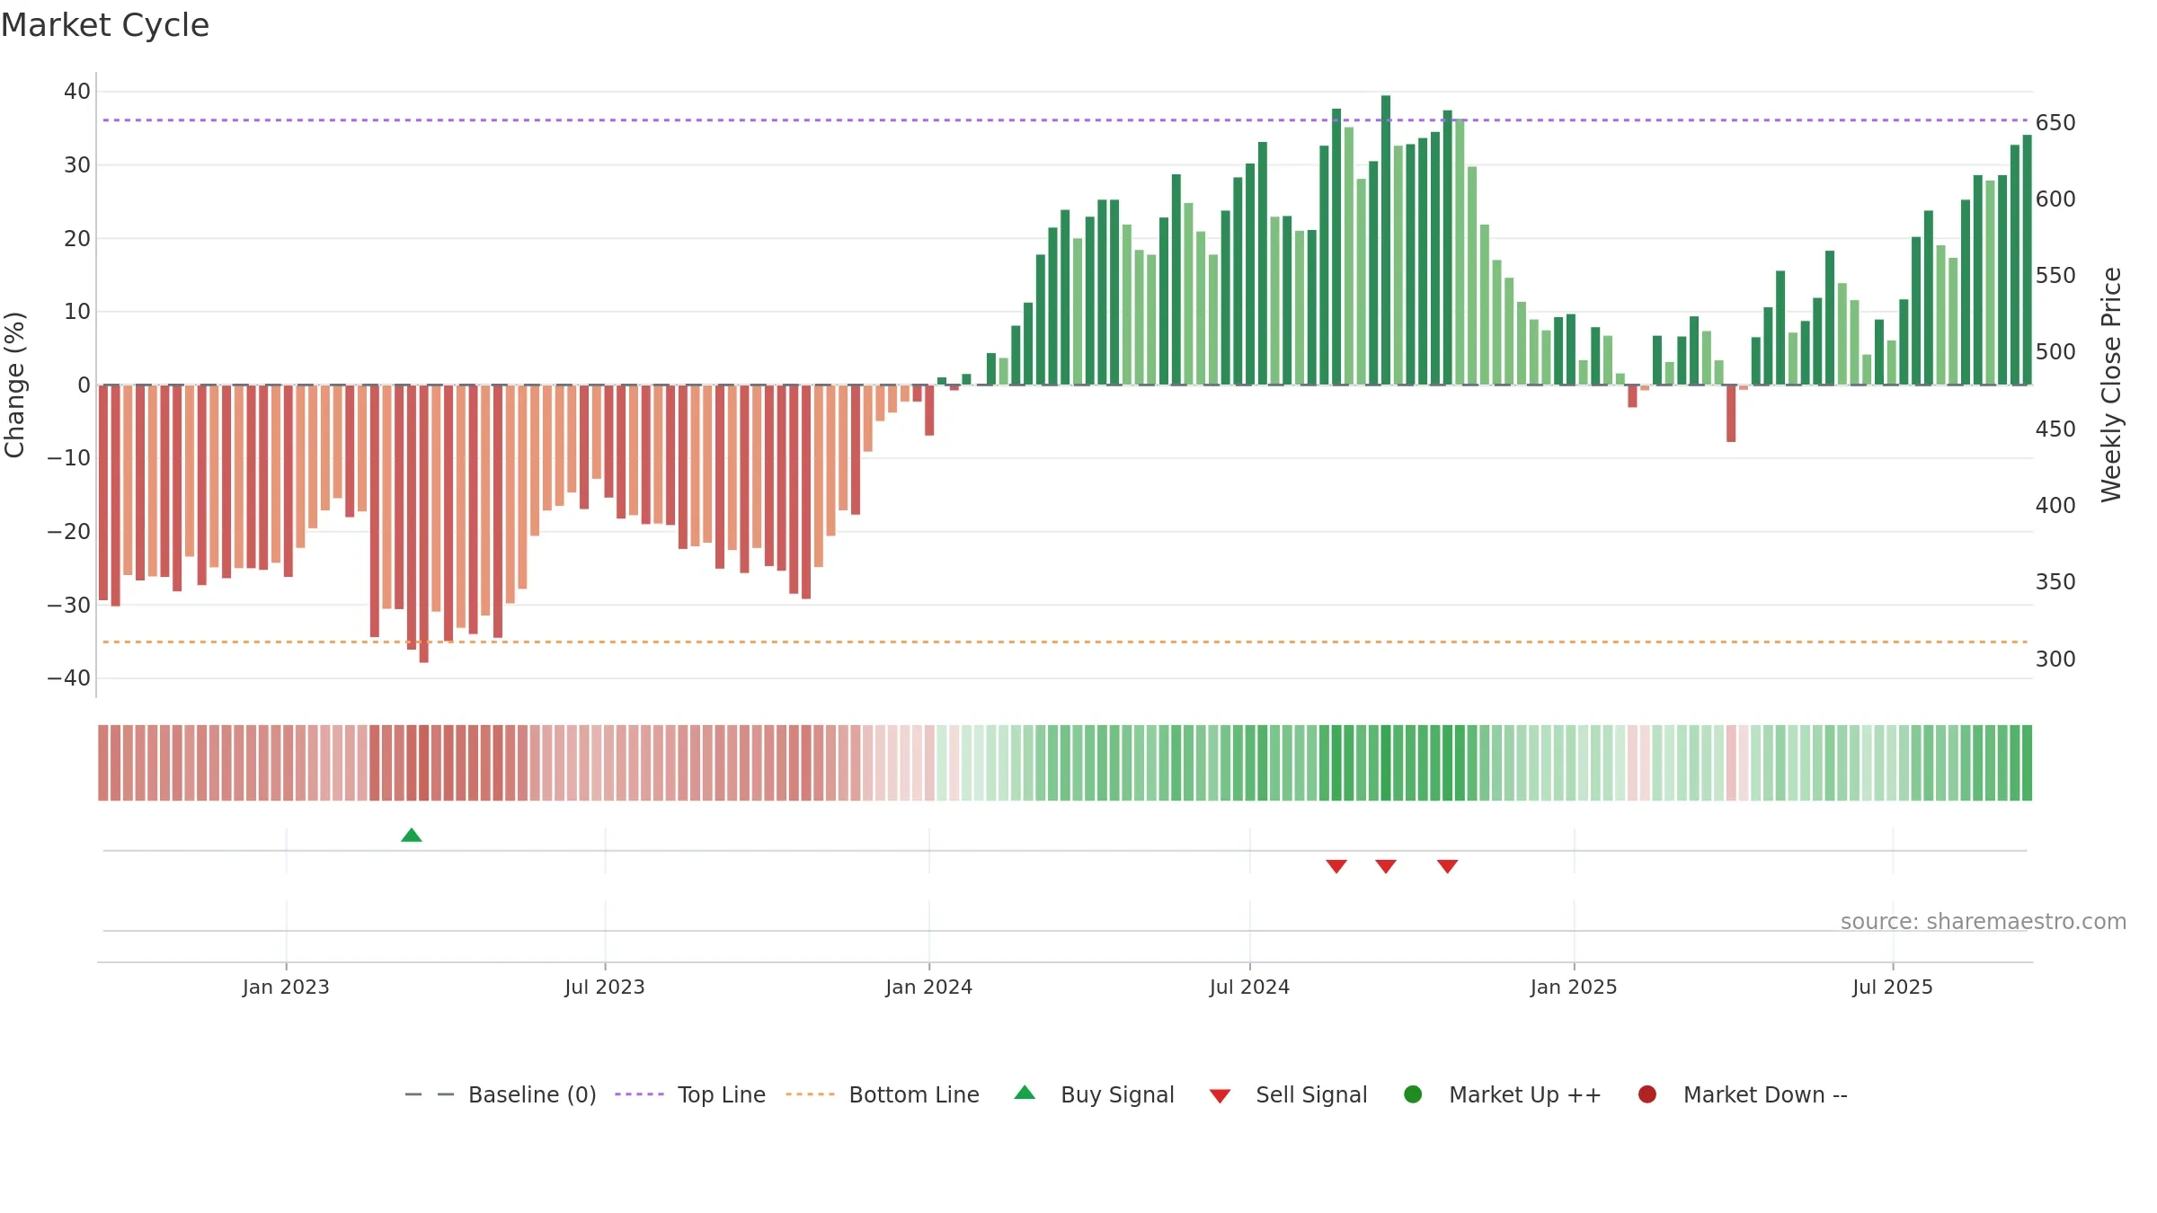
Task: Click the Change (%) axis title
Action: tap(14, 385)
